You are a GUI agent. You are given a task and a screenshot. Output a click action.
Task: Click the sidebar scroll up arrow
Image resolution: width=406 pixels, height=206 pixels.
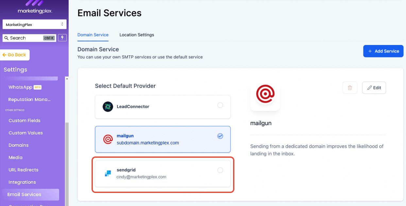67,79
